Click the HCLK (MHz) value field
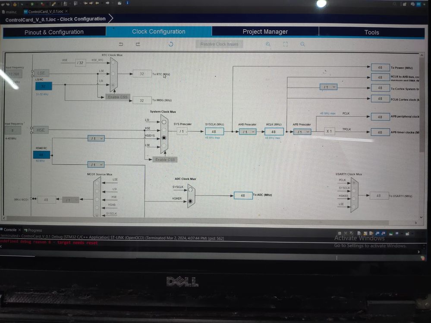Screen dimensions: 431x323 point(274,132)
